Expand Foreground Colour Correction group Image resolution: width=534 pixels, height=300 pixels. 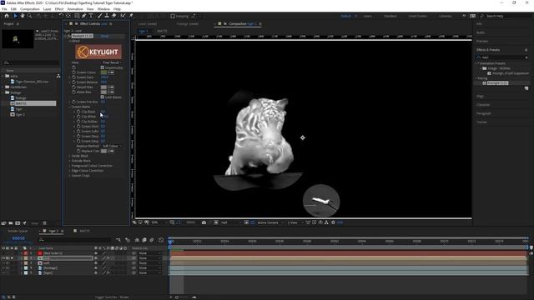click(x=70, y=166)
